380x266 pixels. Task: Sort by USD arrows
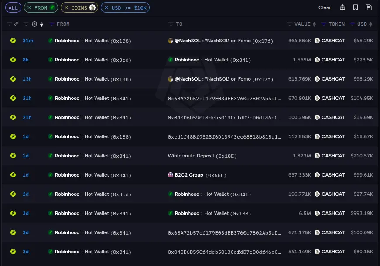point(370,24)
